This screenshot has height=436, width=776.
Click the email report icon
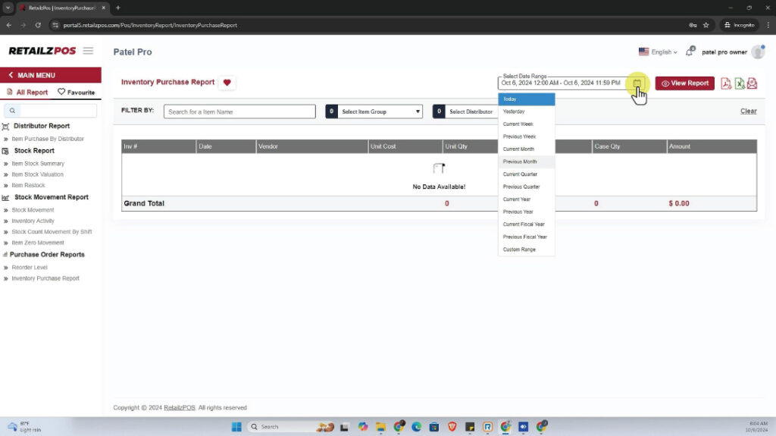click(752, 83)
